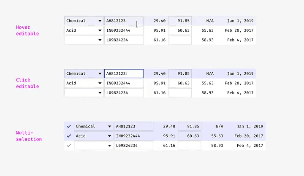The height and width of the screenshot is (176, 304).
Task: Click the Feb 4, 2017 date in Multi-selection table
Action: tap(250, 146)
